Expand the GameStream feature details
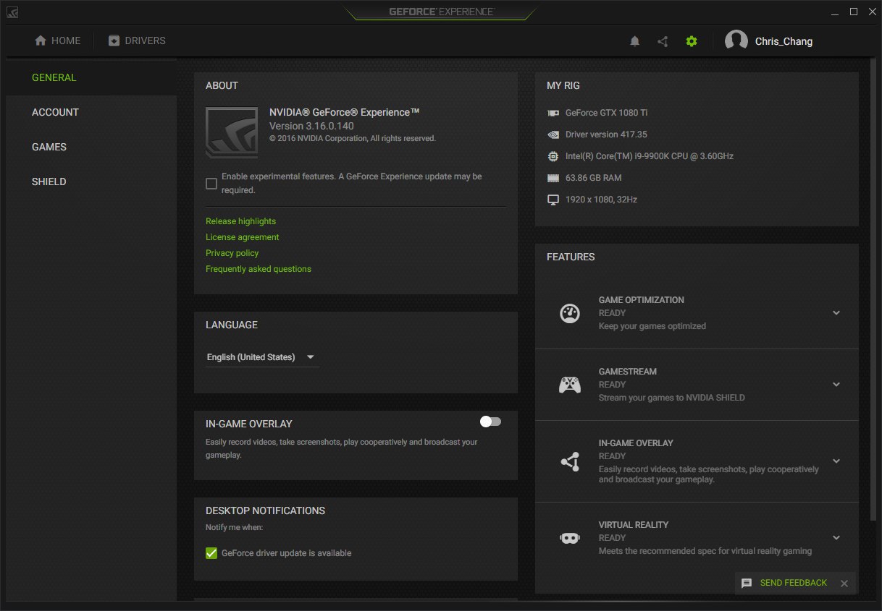 coord(836,385)
